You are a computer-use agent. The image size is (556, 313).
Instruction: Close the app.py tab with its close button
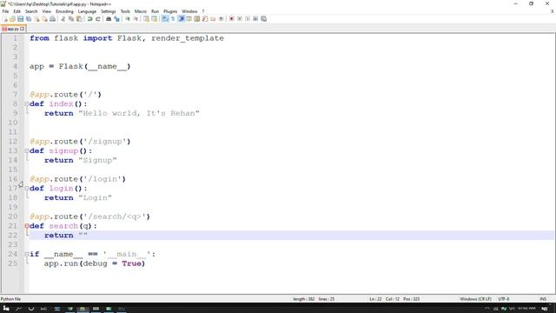23,29
